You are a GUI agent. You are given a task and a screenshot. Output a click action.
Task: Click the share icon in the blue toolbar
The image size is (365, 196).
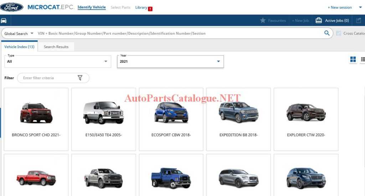coord(359,21)
